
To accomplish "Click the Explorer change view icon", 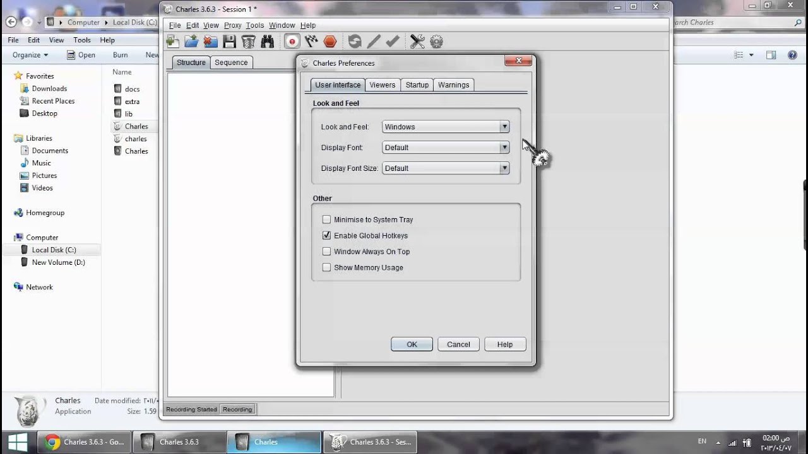I will coord(739,55).
